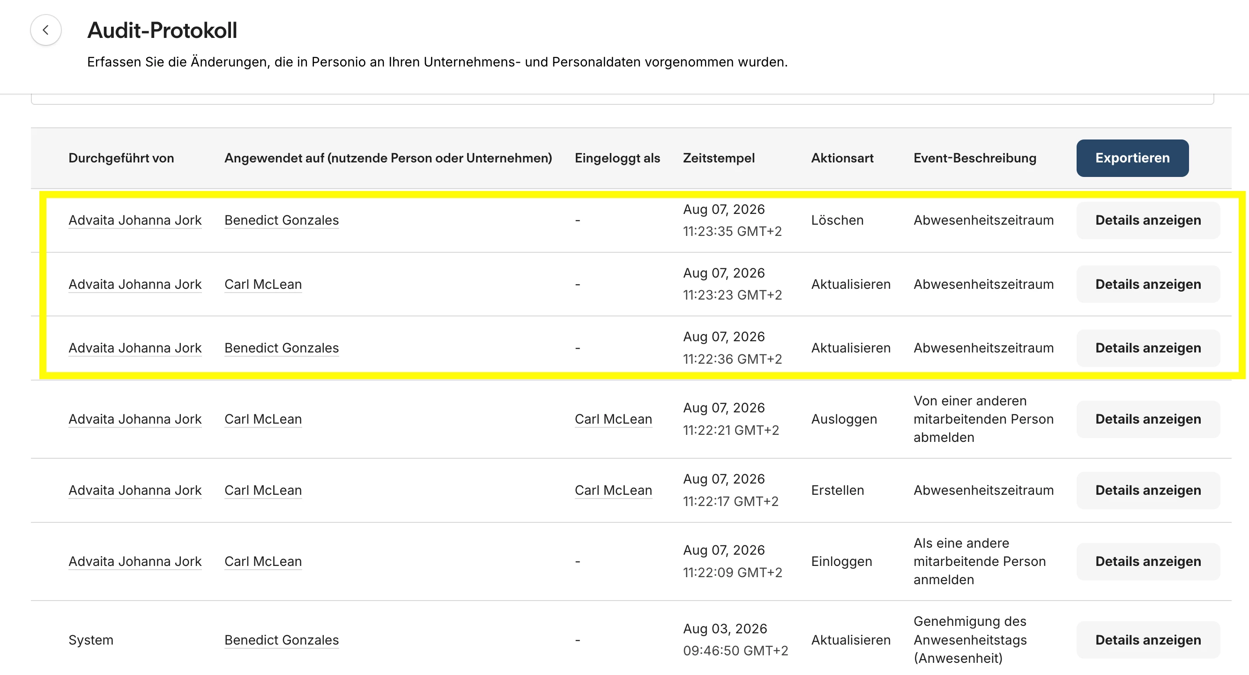Viewport: 1249px width, 675px height.
Task: Open Carl McLean under Angewendet auf, Ausloggen row
Action: coord(263,419)
